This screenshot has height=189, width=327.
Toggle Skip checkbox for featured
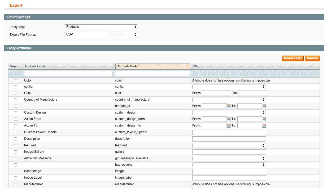click(16, 146)
